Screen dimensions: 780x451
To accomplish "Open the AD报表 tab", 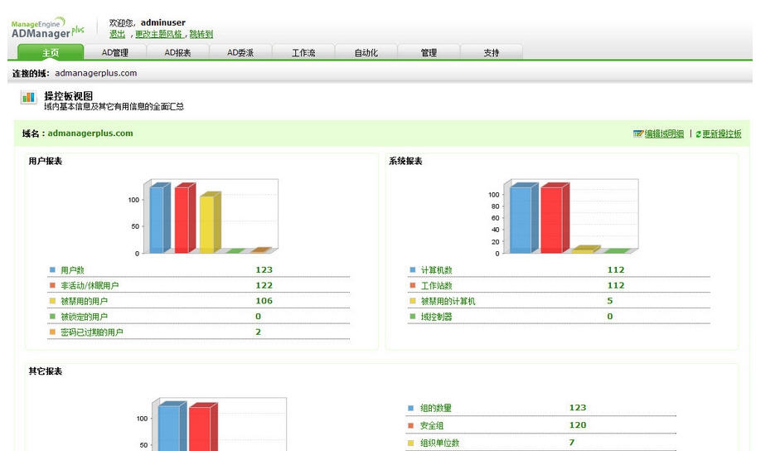I will pyautogui.click(x=177, y=52).
